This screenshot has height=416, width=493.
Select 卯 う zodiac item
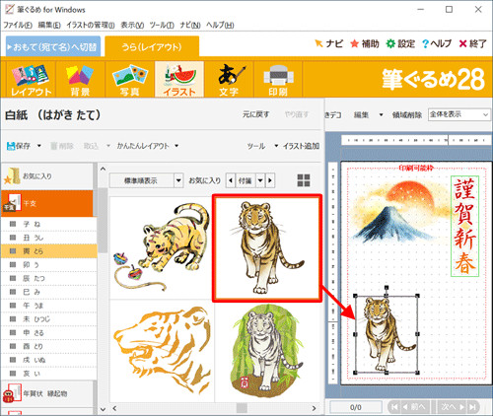[49, 265]
